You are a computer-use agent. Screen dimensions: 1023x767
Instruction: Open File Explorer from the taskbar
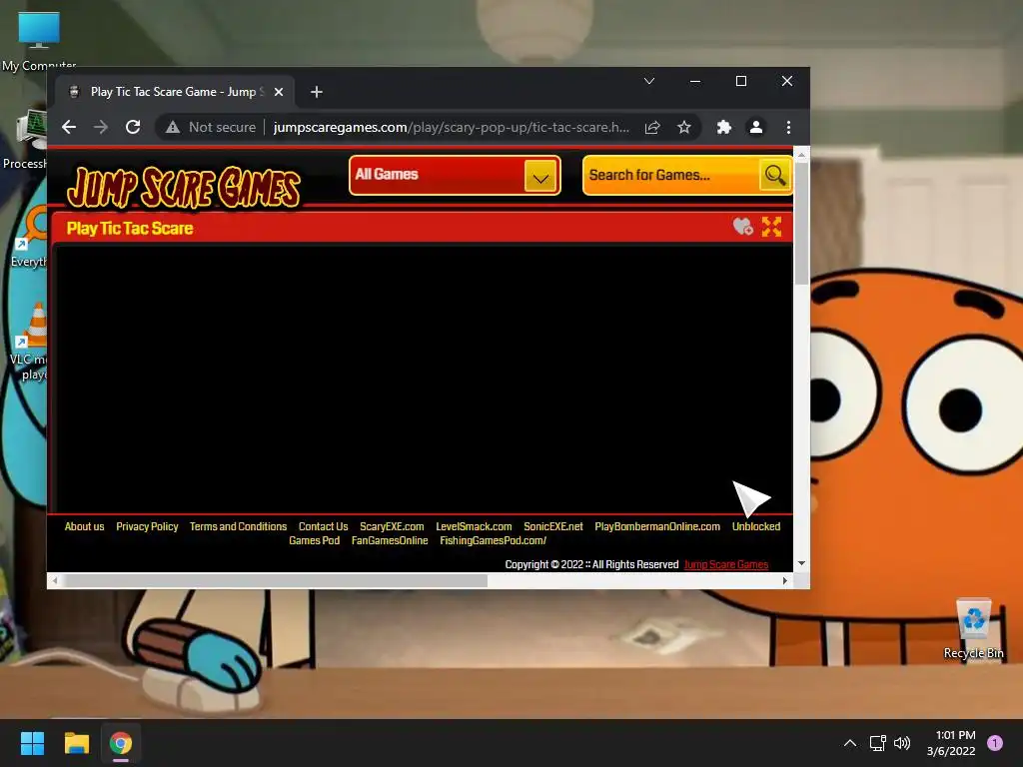(76, 743)
